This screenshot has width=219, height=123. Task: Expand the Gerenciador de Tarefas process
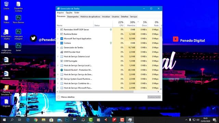coord(58,47)
